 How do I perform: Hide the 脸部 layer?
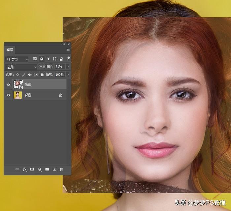(9, 85)
